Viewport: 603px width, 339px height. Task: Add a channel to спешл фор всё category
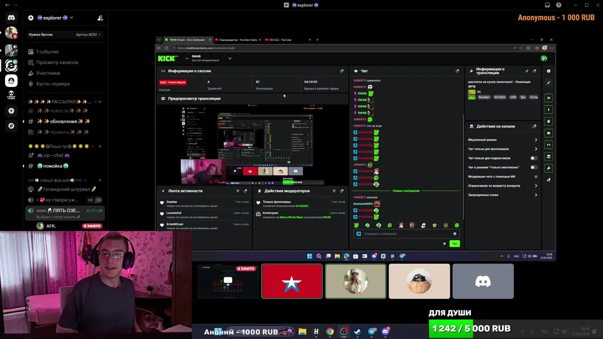[100, 180]
